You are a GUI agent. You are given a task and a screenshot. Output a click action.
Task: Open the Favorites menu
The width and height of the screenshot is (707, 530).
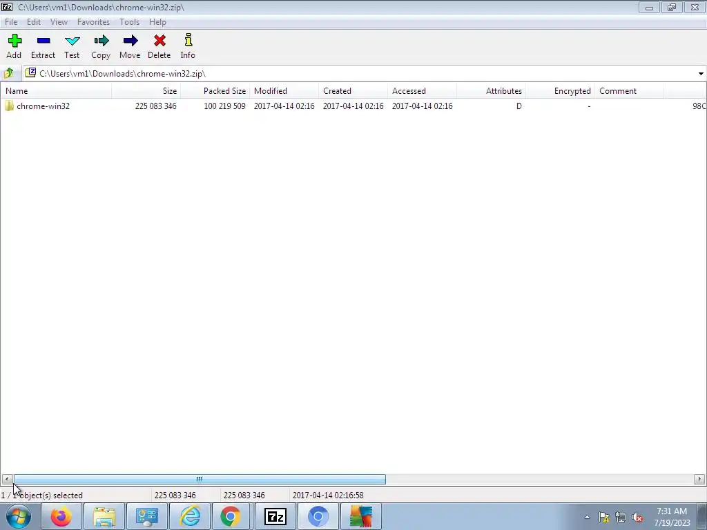click(x=93, y=21)
